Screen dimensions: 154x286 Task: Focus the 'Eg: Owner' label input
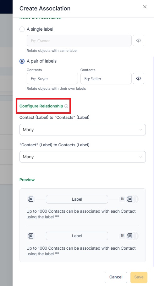(79, 41)
